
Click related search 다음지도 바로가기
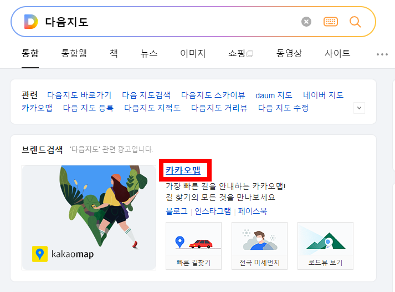tap(79, 95)
